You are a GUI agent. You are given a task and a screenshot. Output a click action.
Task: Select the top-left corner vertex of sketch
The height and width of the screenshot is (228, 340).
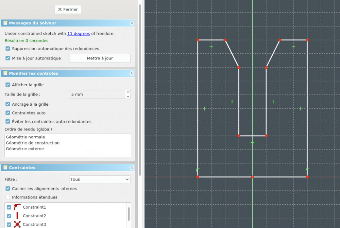pos(198,40)
